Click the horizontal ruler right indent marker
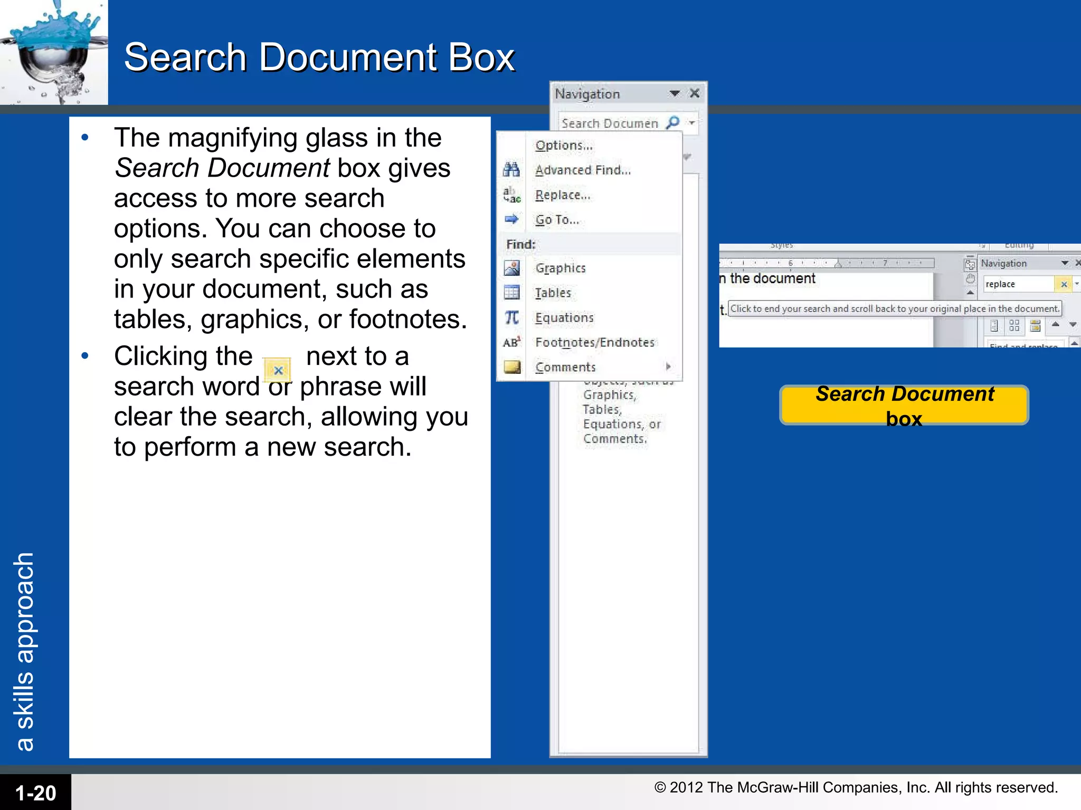The width and height of the screenshot is (1081, 810). pyautogui.click(x=838, y=264)
